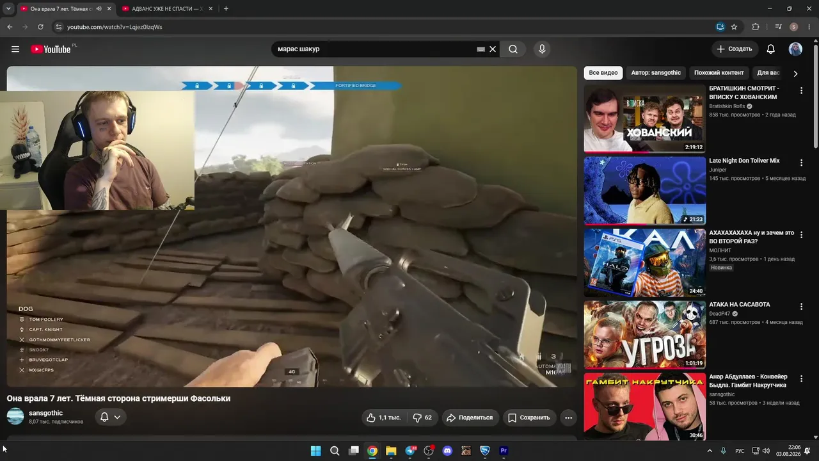
Task: Close the 'АДВАНС УЖЕ НЕ СПАСТИ' tab
Action: pyautogui.click(x=212, y=9)
